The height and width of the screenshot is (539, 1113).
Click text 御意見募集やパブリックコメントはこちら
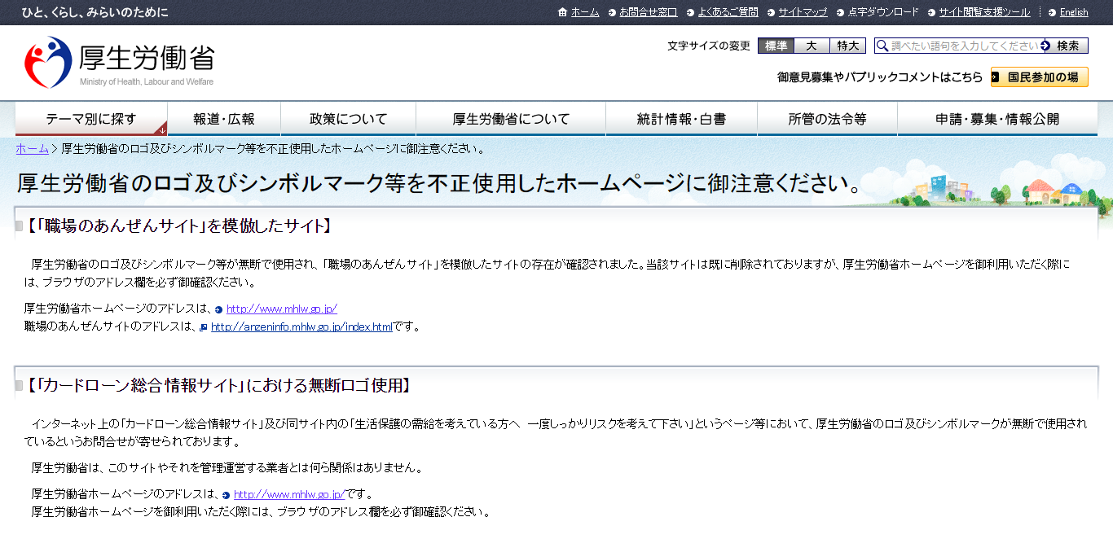[880, 77]
